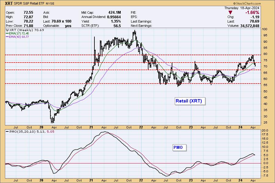Image resolution: width=275 pixels, height=183 pixels.
Task: Click the black PMO(35,20,10) legend line
Action: tap(7, 131)
